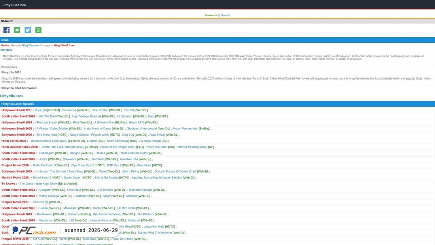Open Thukra ke mera pyaar S02 link

pos(49,141)
